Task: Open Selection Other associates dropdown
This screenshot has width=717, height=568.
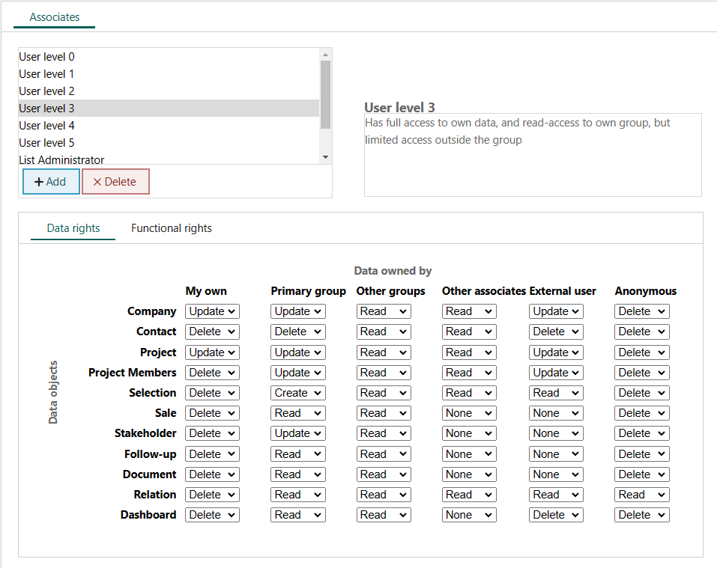Action: pos(469,393)
